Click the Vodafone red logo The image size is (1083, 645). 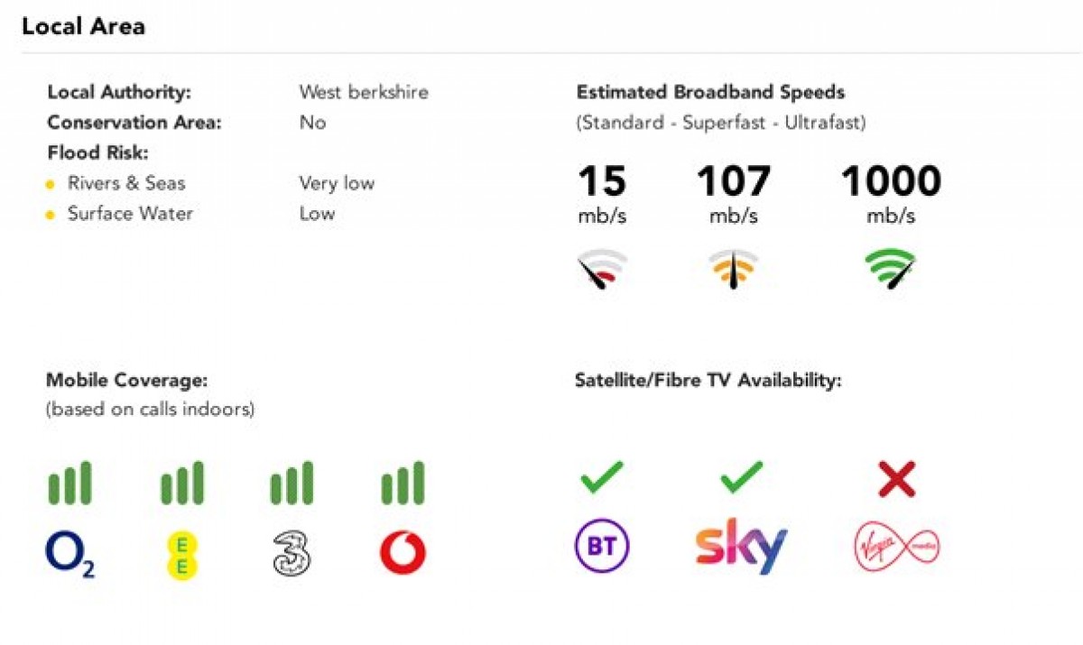coord(403,553)
